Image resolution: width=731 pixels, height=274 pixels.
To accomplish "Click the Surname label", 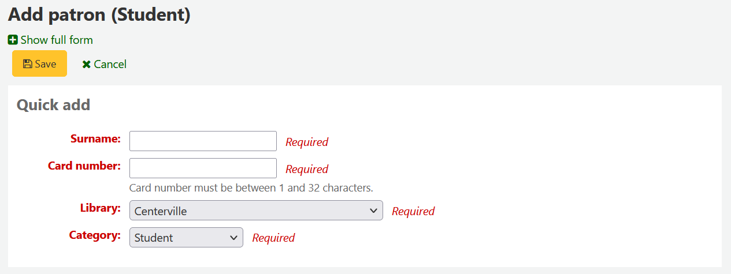I will 95,138.
